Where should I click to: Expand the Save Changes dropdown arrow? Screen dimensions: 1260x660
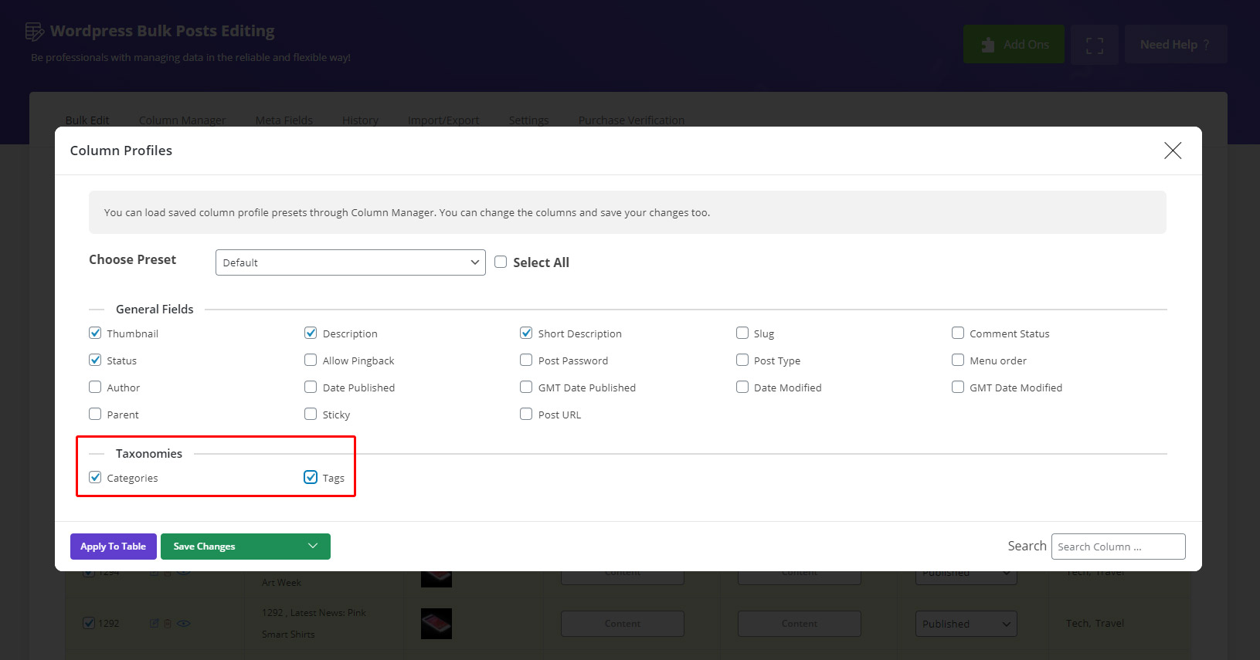[x=313, y=546]
